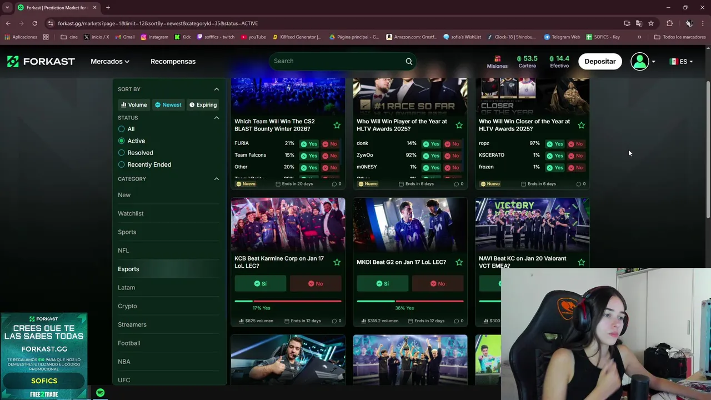The image size is (711, 400).
Task: Open the Gmail bookmark
Action: pyautogui.click(x=124, y=37)
